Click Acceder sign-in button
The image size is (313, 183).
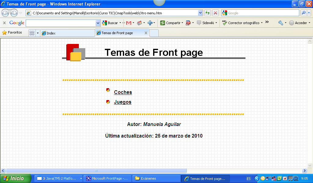(x=298, y=23)
